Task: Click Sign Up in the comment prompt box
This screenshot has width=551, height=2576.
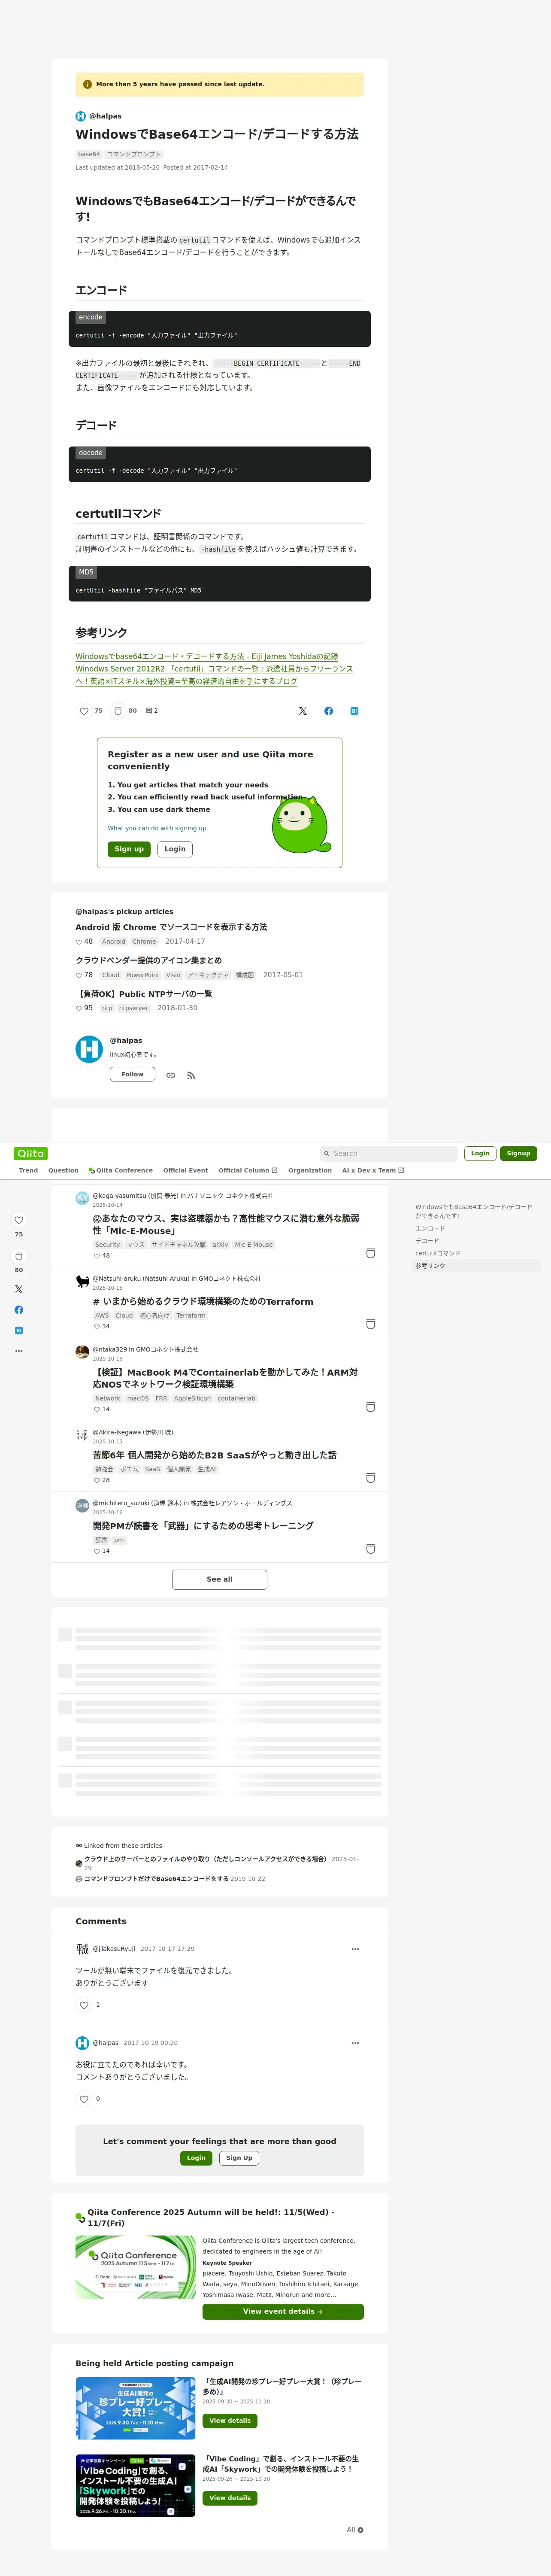Action: (239, 2158)
